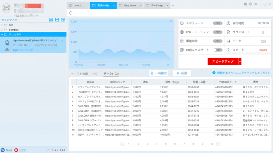Click the task search icon in sidebar header

[x=63, y=19]
